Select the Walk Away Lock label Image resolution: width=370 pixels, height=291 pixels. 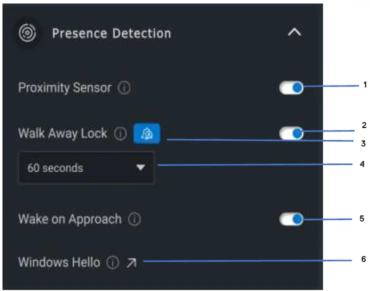(62, 133)
